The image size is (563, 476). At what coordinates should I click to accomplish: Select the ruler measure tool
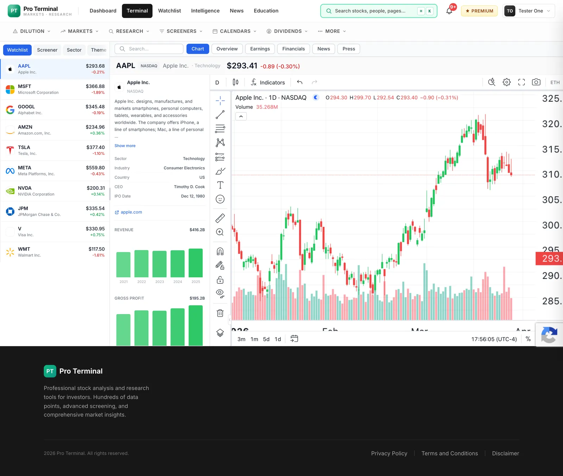[x=220, y=218]
